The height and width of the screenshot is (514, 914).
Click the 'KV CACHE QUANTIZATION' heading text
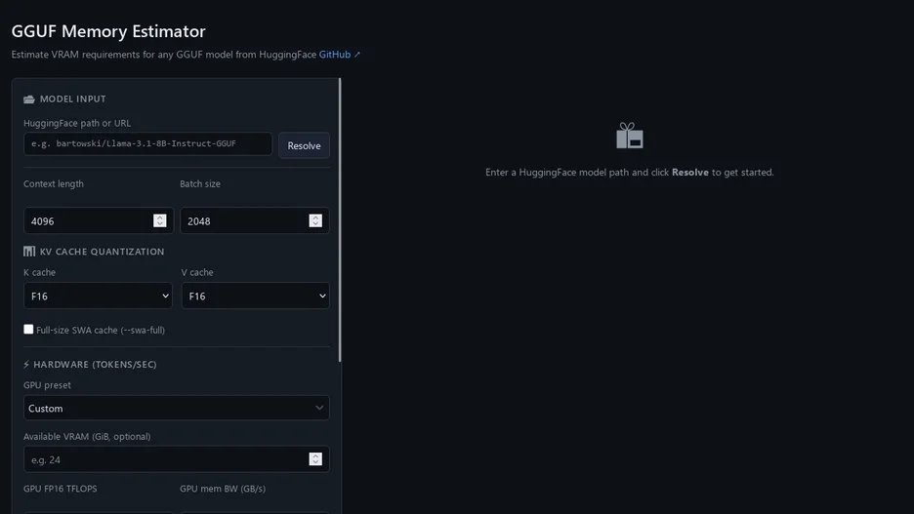pyautogui.click(x=102, y=252)
